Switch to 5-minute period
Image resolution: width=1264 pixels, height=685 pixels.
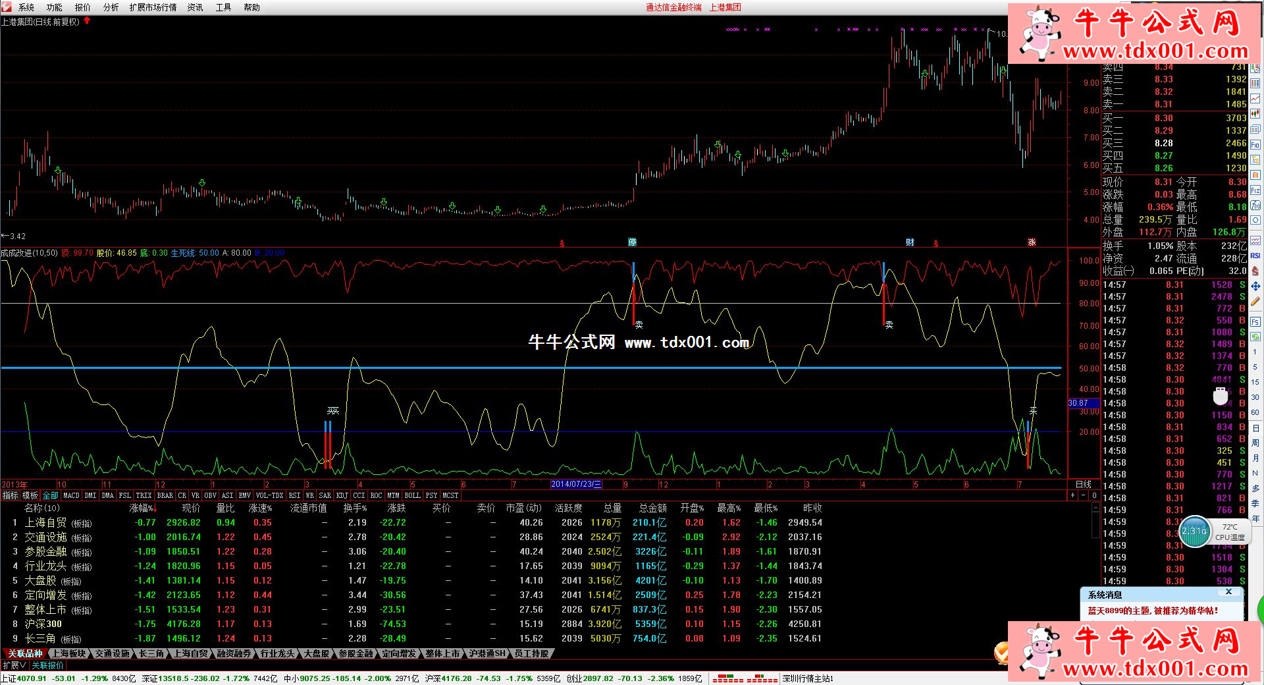[x=1255, y=367]
